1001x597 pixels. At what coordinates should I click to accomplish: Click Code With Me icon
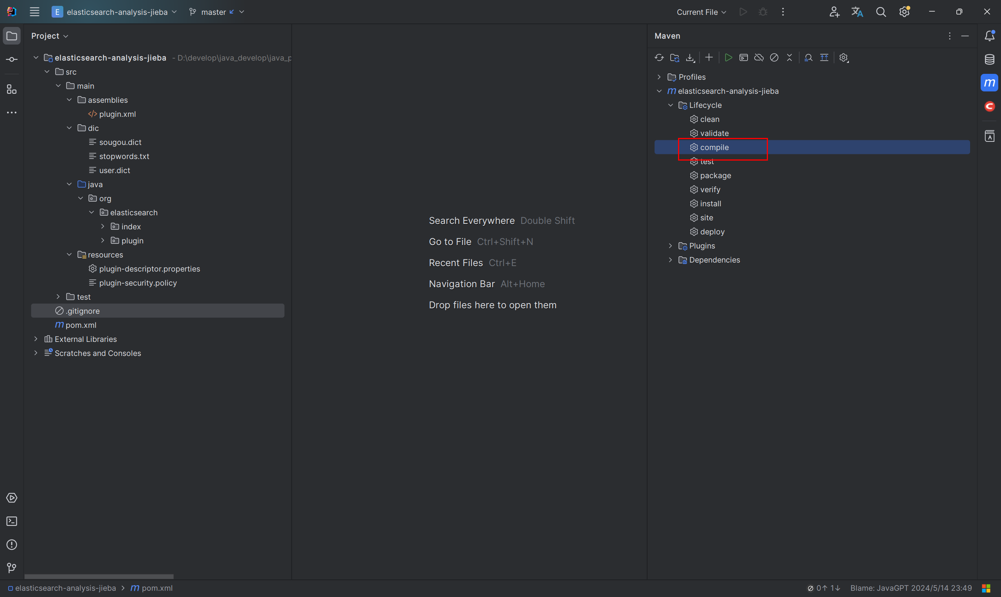pos(834,12)
